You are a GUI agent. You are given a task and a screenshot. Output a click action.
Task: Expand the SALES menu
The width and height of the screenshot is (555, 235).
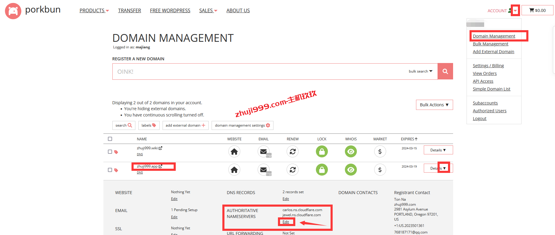click(208, 10)
